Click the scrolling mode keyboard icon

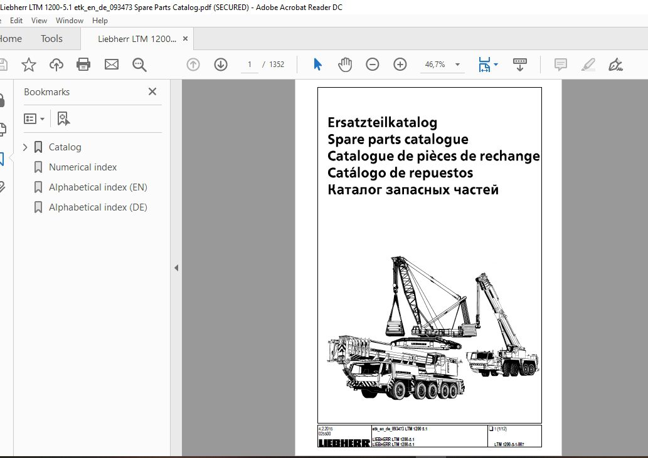(x=520, y=65)
